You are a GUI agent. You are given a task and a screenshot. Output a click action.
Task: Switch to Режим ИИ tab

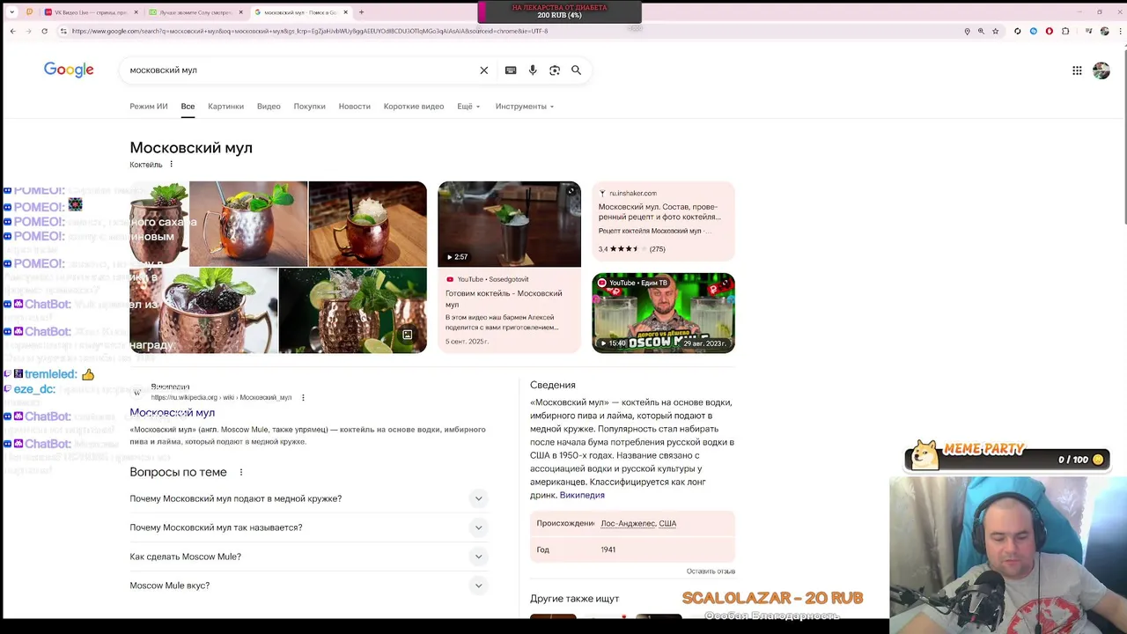[149, 107]
